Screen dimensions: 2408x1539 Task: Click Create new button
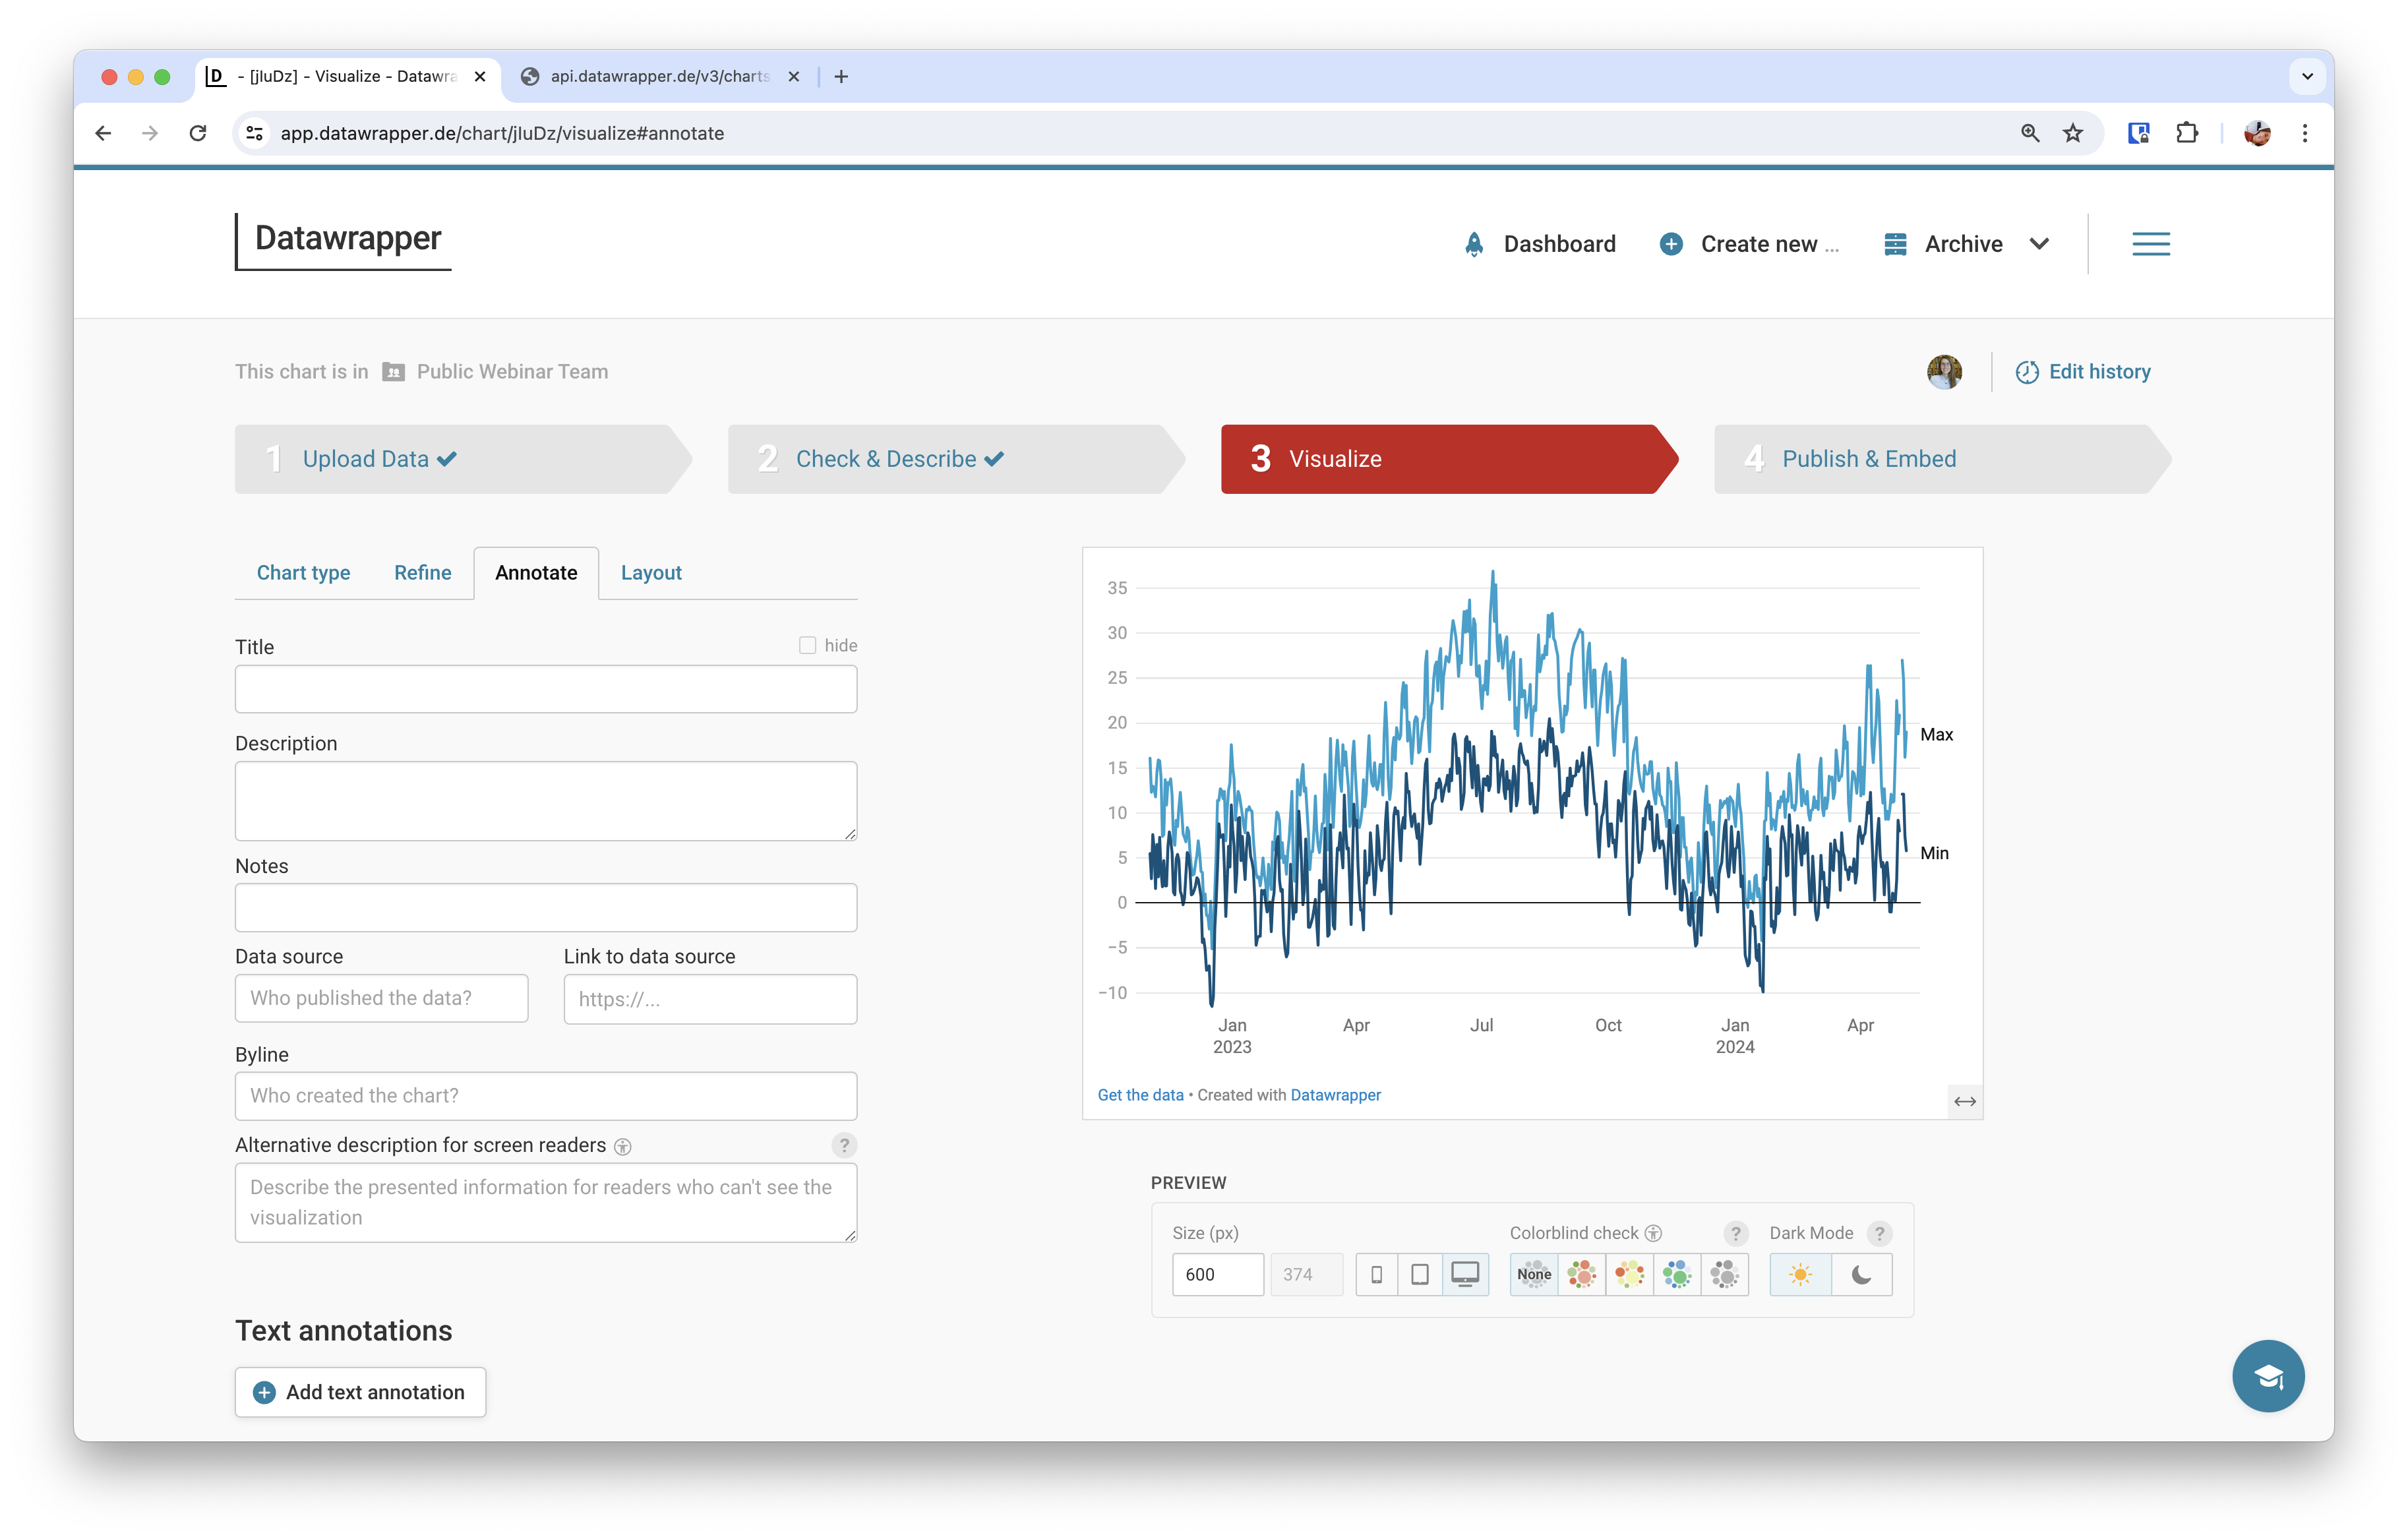(x=1749, y=244)
